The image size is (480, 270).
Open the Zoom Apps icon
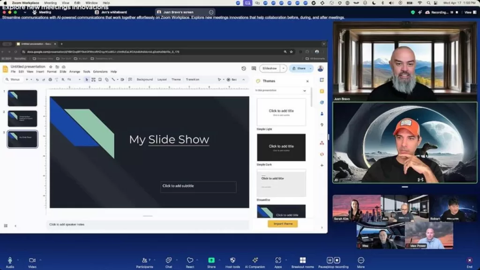tap(278, 260)
